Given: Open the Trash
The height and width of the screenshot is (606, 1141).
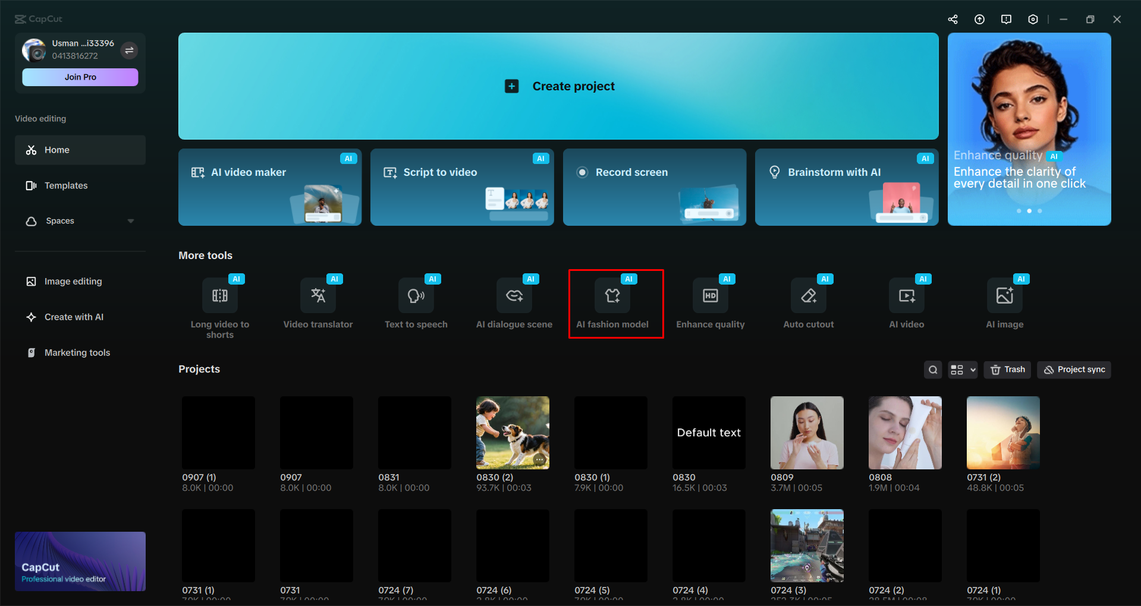Looking at the screenshot, I should coord(1008,370).
